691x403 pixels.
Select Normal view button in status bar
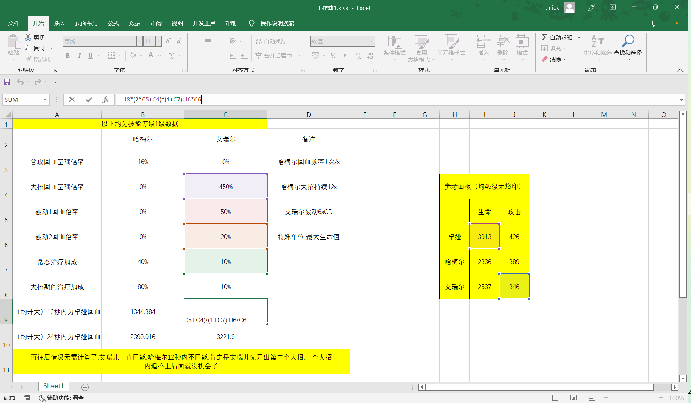coord(555,398)
